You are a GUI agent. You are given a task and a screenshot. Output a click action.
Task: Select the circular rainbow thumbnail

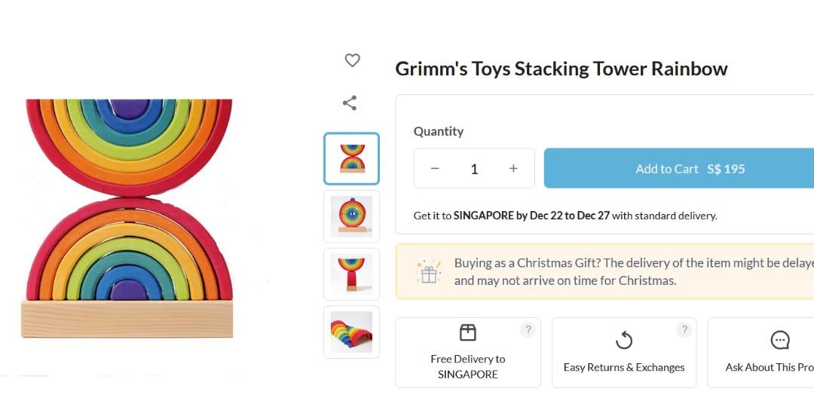(351, 216)
